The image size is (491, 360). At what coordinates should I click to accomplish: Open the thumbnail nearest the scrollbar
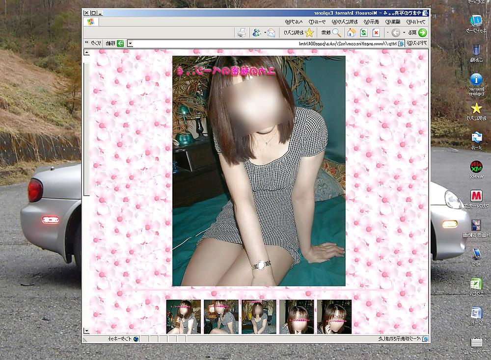[184, 317]
